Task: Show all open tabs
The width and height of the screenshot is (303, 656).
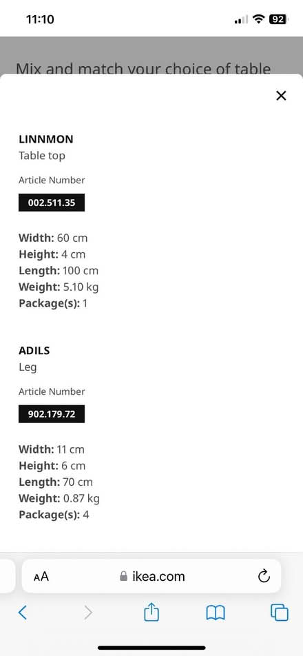Action: click(x=280, y=613)
